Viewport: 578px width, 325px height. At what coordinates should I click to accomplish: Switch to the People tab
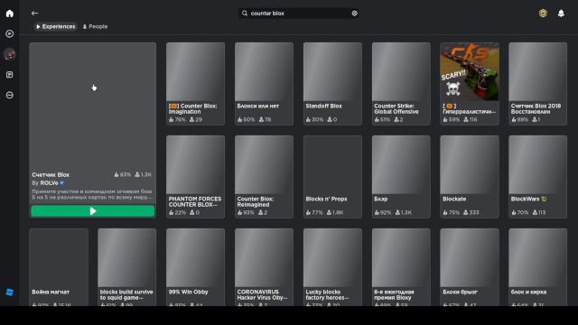pyautogui.click(x=95, y=26)
